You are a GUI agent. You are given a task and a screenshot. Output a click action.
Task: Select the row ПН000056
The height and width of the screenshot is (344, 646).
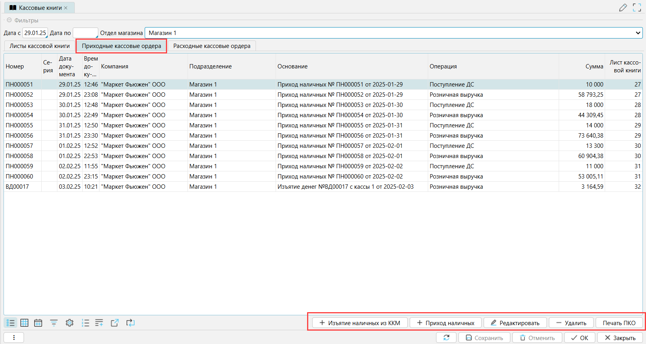point(20,136)
